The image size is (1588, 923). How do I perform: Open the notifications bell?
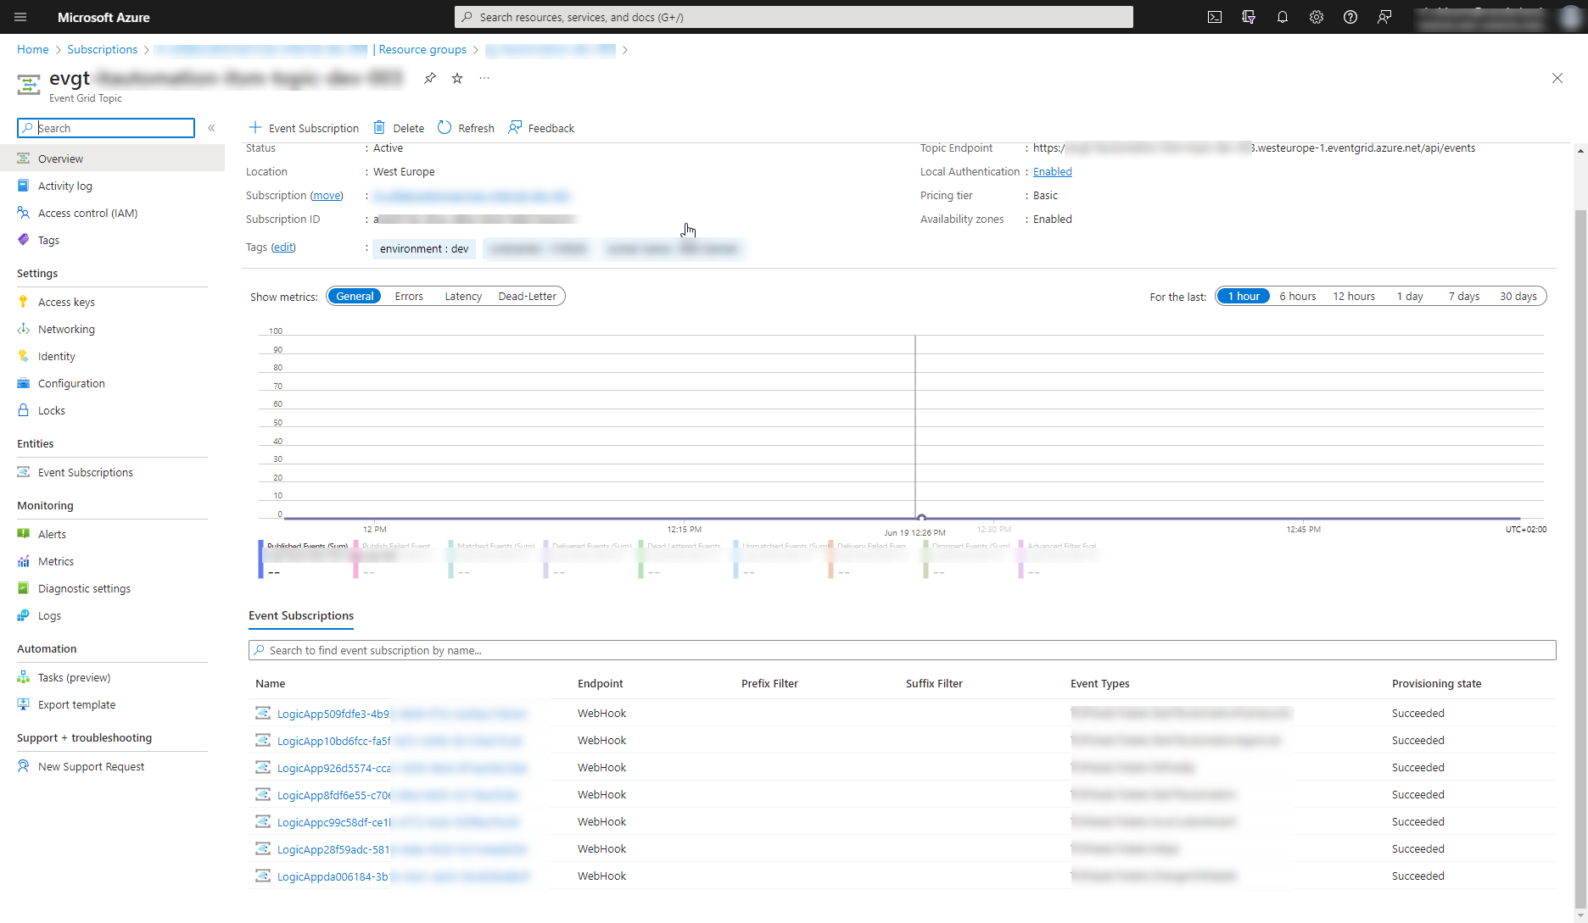pos(1283,17)
